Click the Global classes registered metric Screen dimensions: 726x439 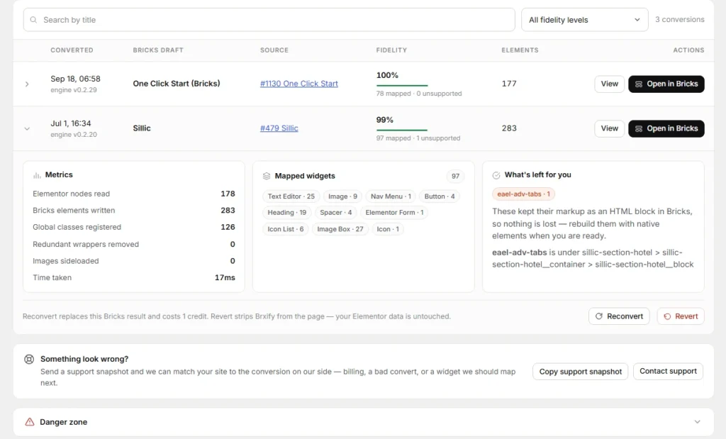134,227
